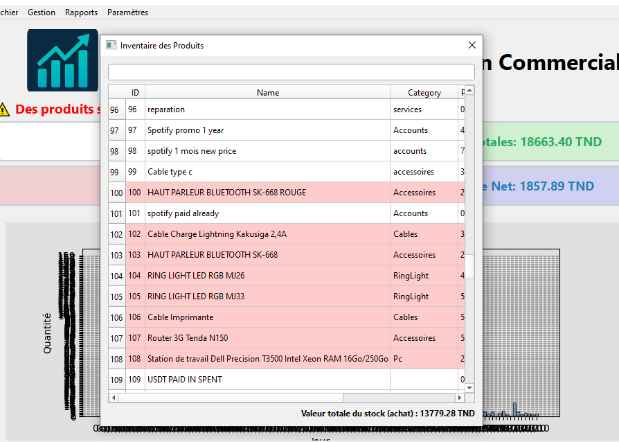The image size is (619, 442).
Task: Click the horizontal scrollbar right arrow
Action: 460,398
